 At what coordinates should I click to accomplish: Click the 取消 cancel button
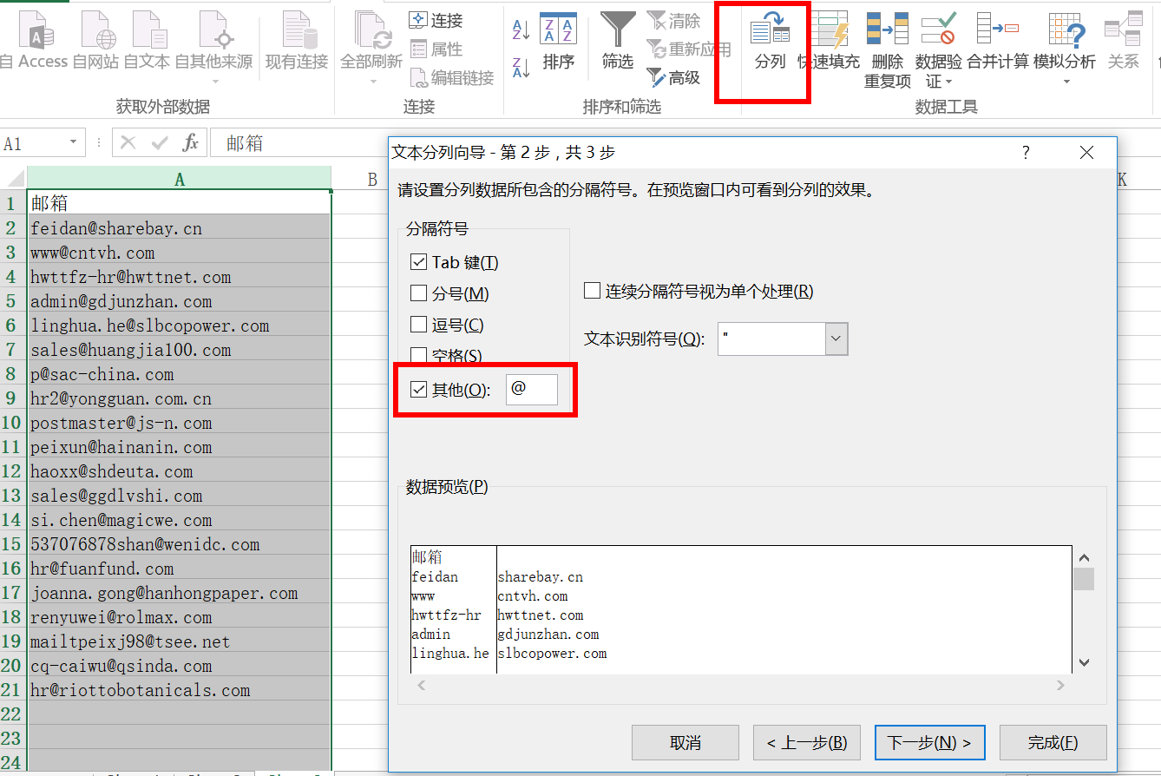[x=685, y=743]
